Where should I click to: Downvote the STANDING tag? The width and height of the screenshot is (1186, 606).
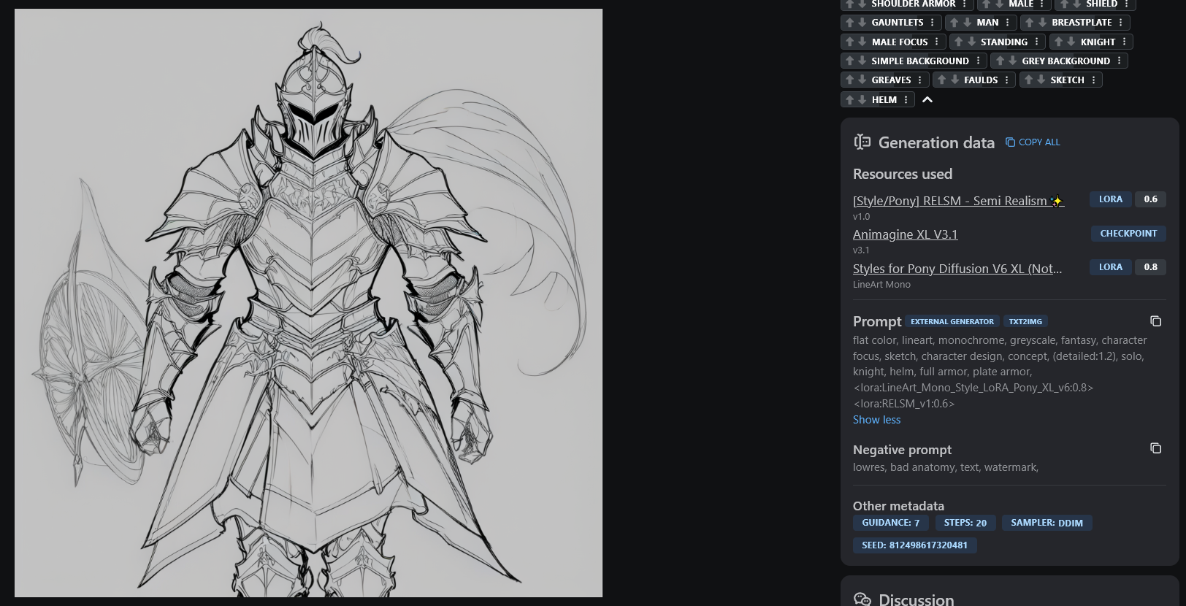point(971,42)
